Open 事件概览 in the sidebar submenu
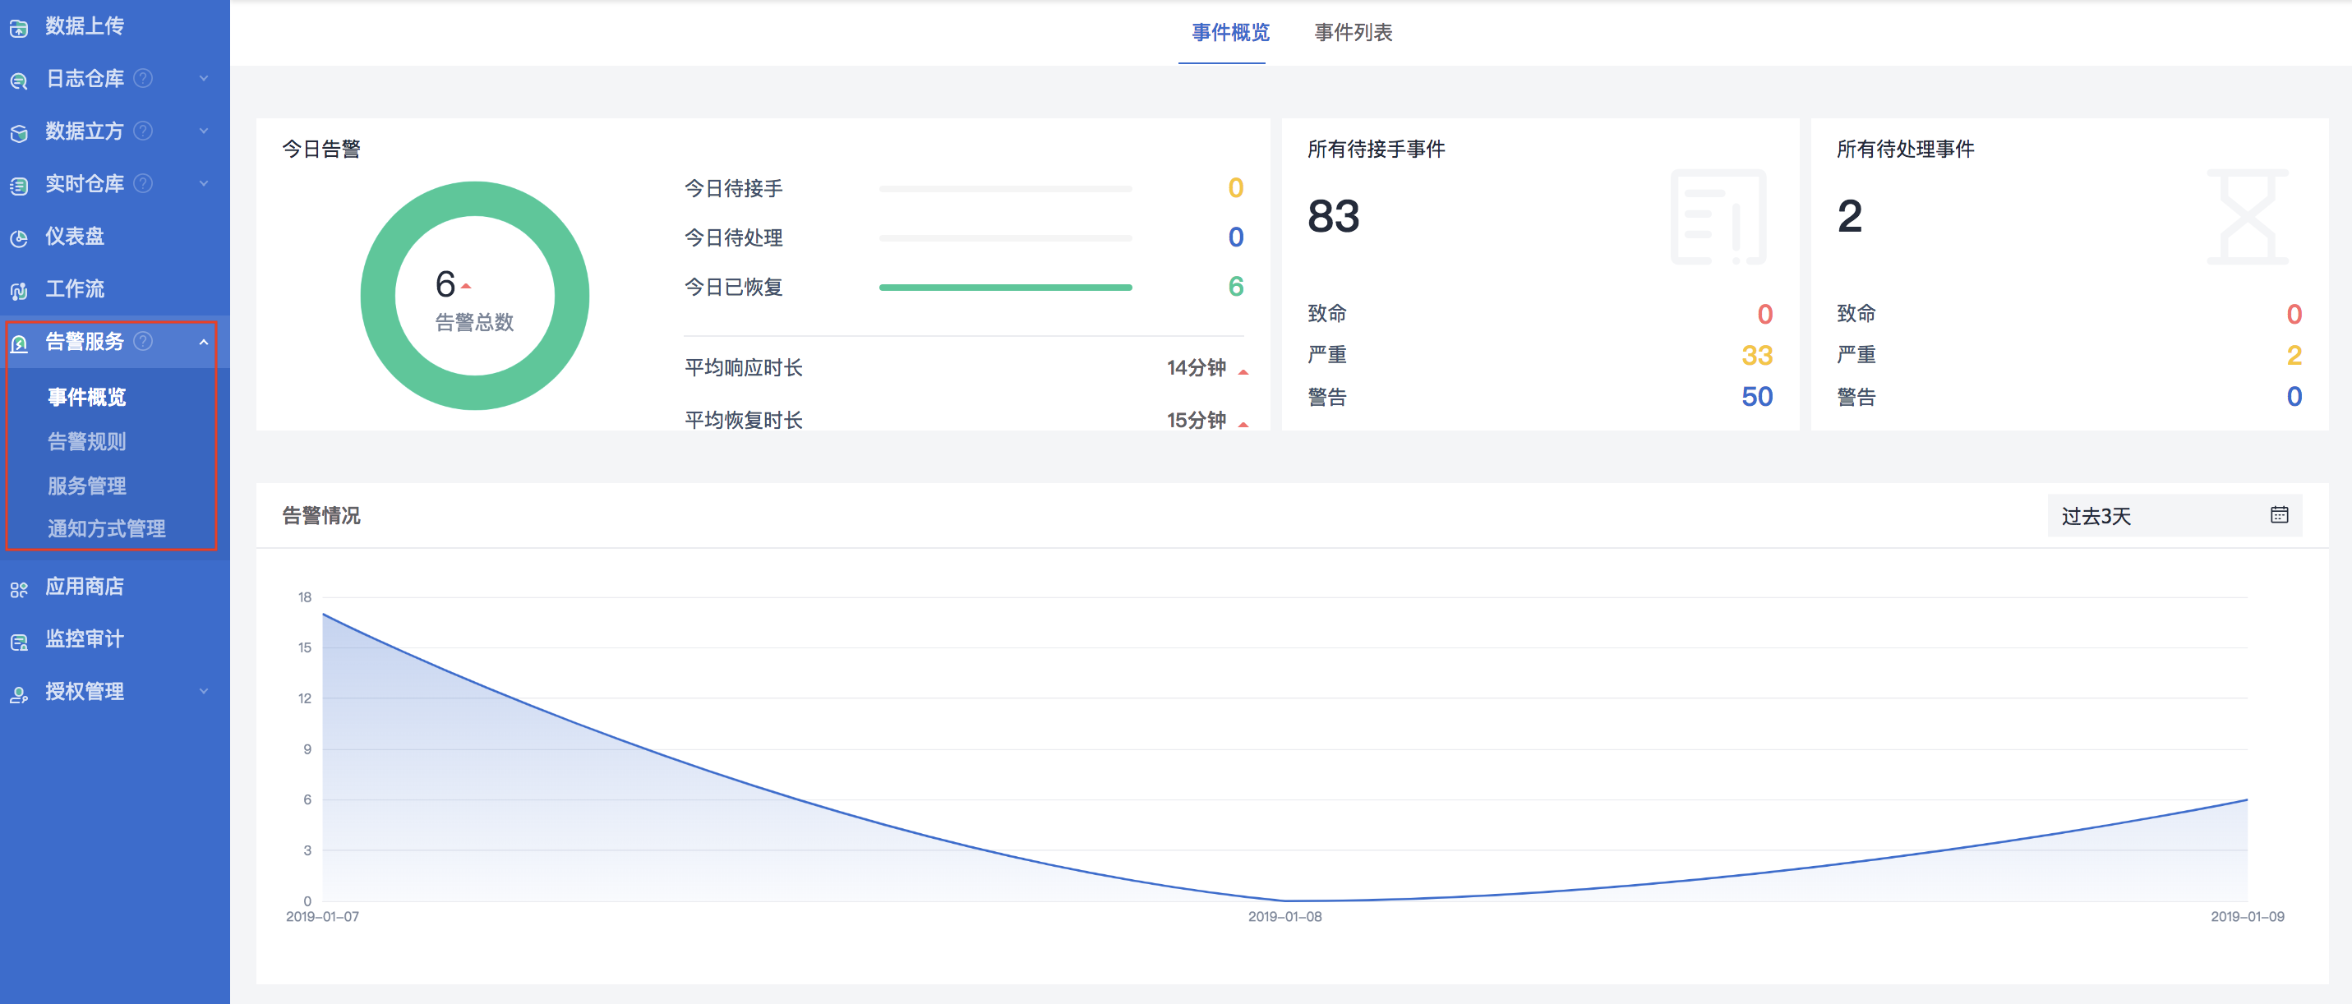 tap(87, 397)
